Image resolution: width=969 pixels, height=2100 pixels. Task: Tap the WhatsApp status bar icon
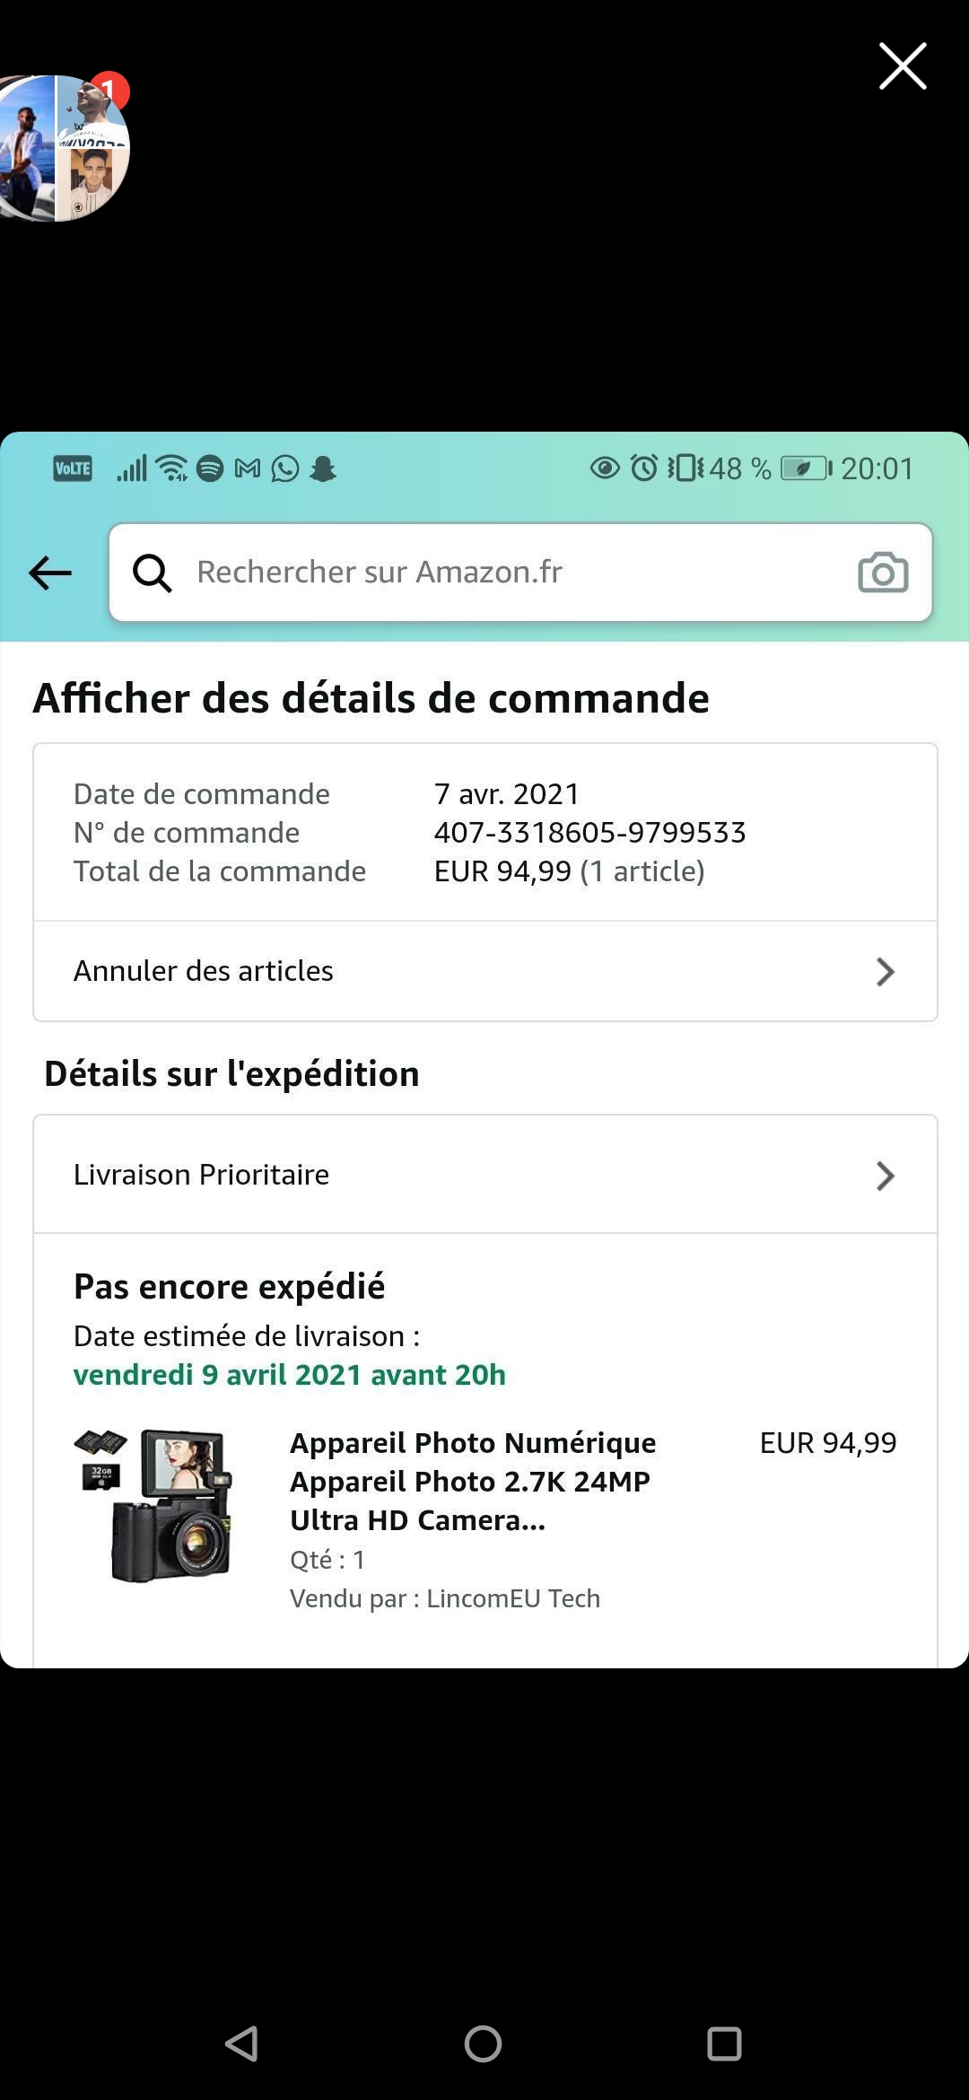pos(285,468)
